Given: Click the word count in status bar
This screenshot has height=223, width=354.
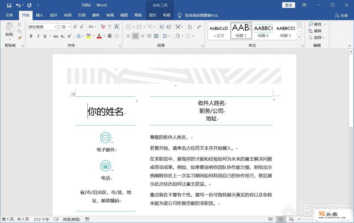Looking at the screenshot, I should [x=42, y=219].
